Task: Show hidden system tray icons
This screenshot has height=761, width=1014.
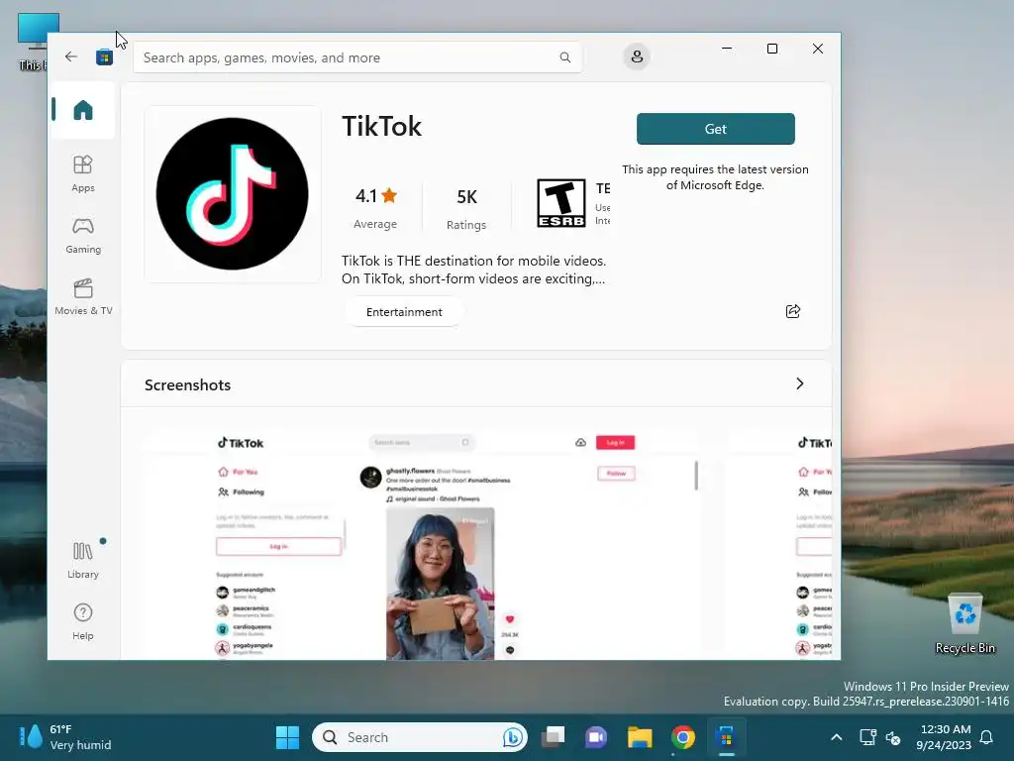Action: point(836,737)
